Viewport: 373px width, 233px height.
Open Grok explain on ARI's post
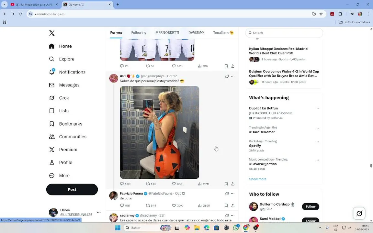click(x=227, y=76)
